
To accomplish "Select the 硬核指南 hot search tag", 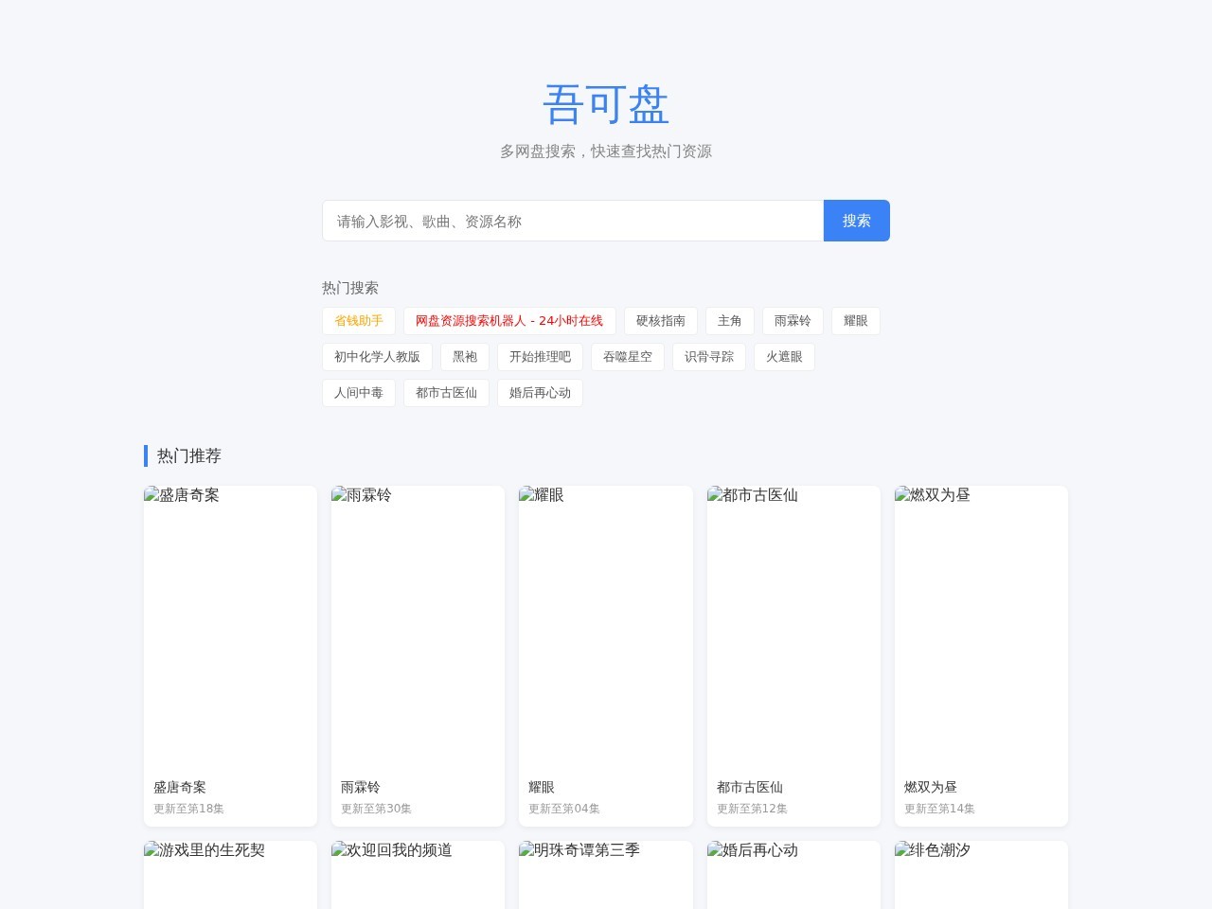I will coord(661,321).
